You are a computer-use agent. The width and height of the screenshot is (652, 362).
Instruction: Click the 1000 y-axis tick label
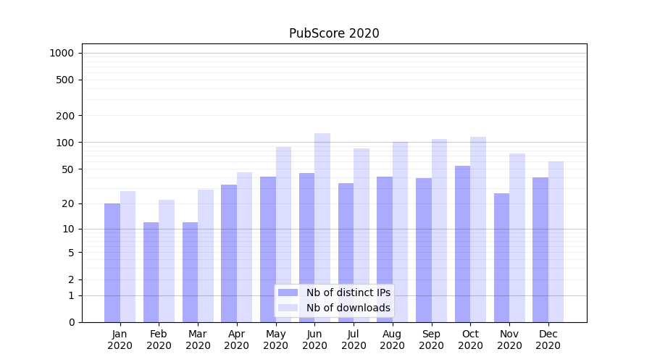[62, 53]
